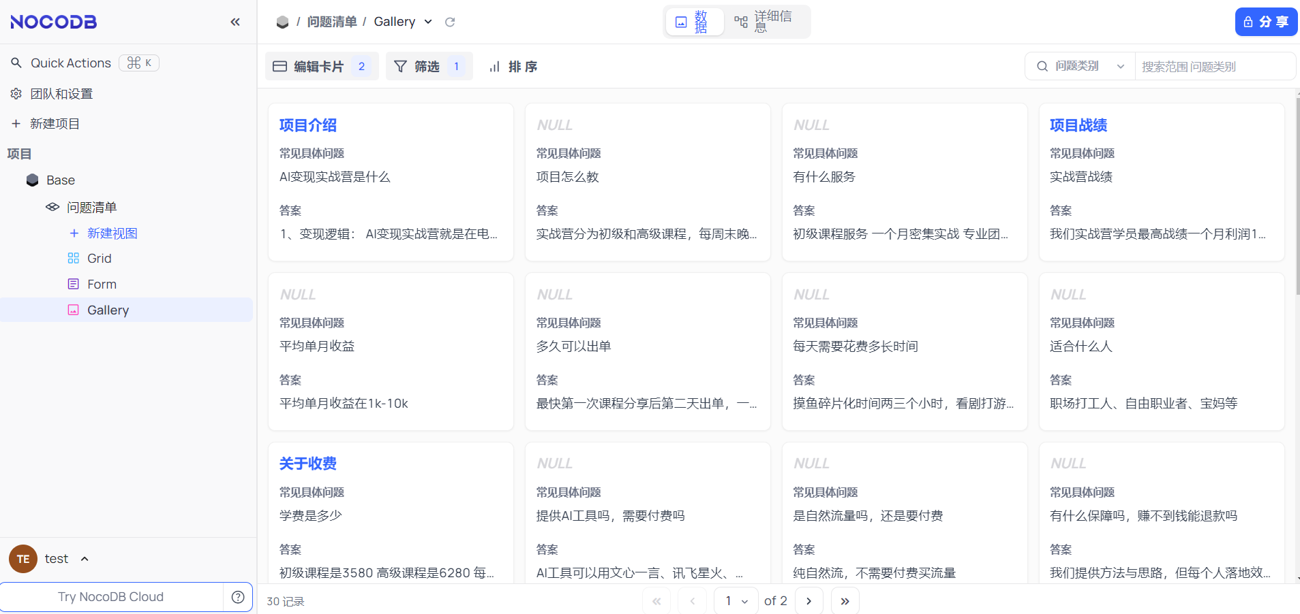Click the Form view icon
Viewport: 1300px width, 614px height.
coord(74,285)
